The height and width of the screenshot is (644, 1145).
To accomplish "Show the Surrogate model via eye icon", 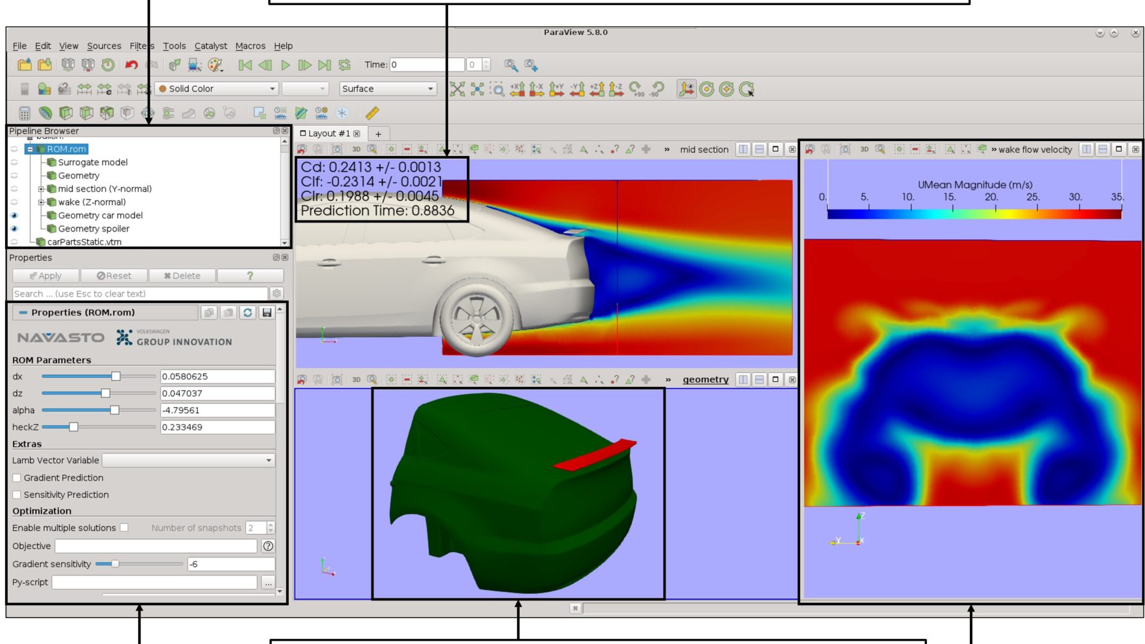I will [14, 162].
